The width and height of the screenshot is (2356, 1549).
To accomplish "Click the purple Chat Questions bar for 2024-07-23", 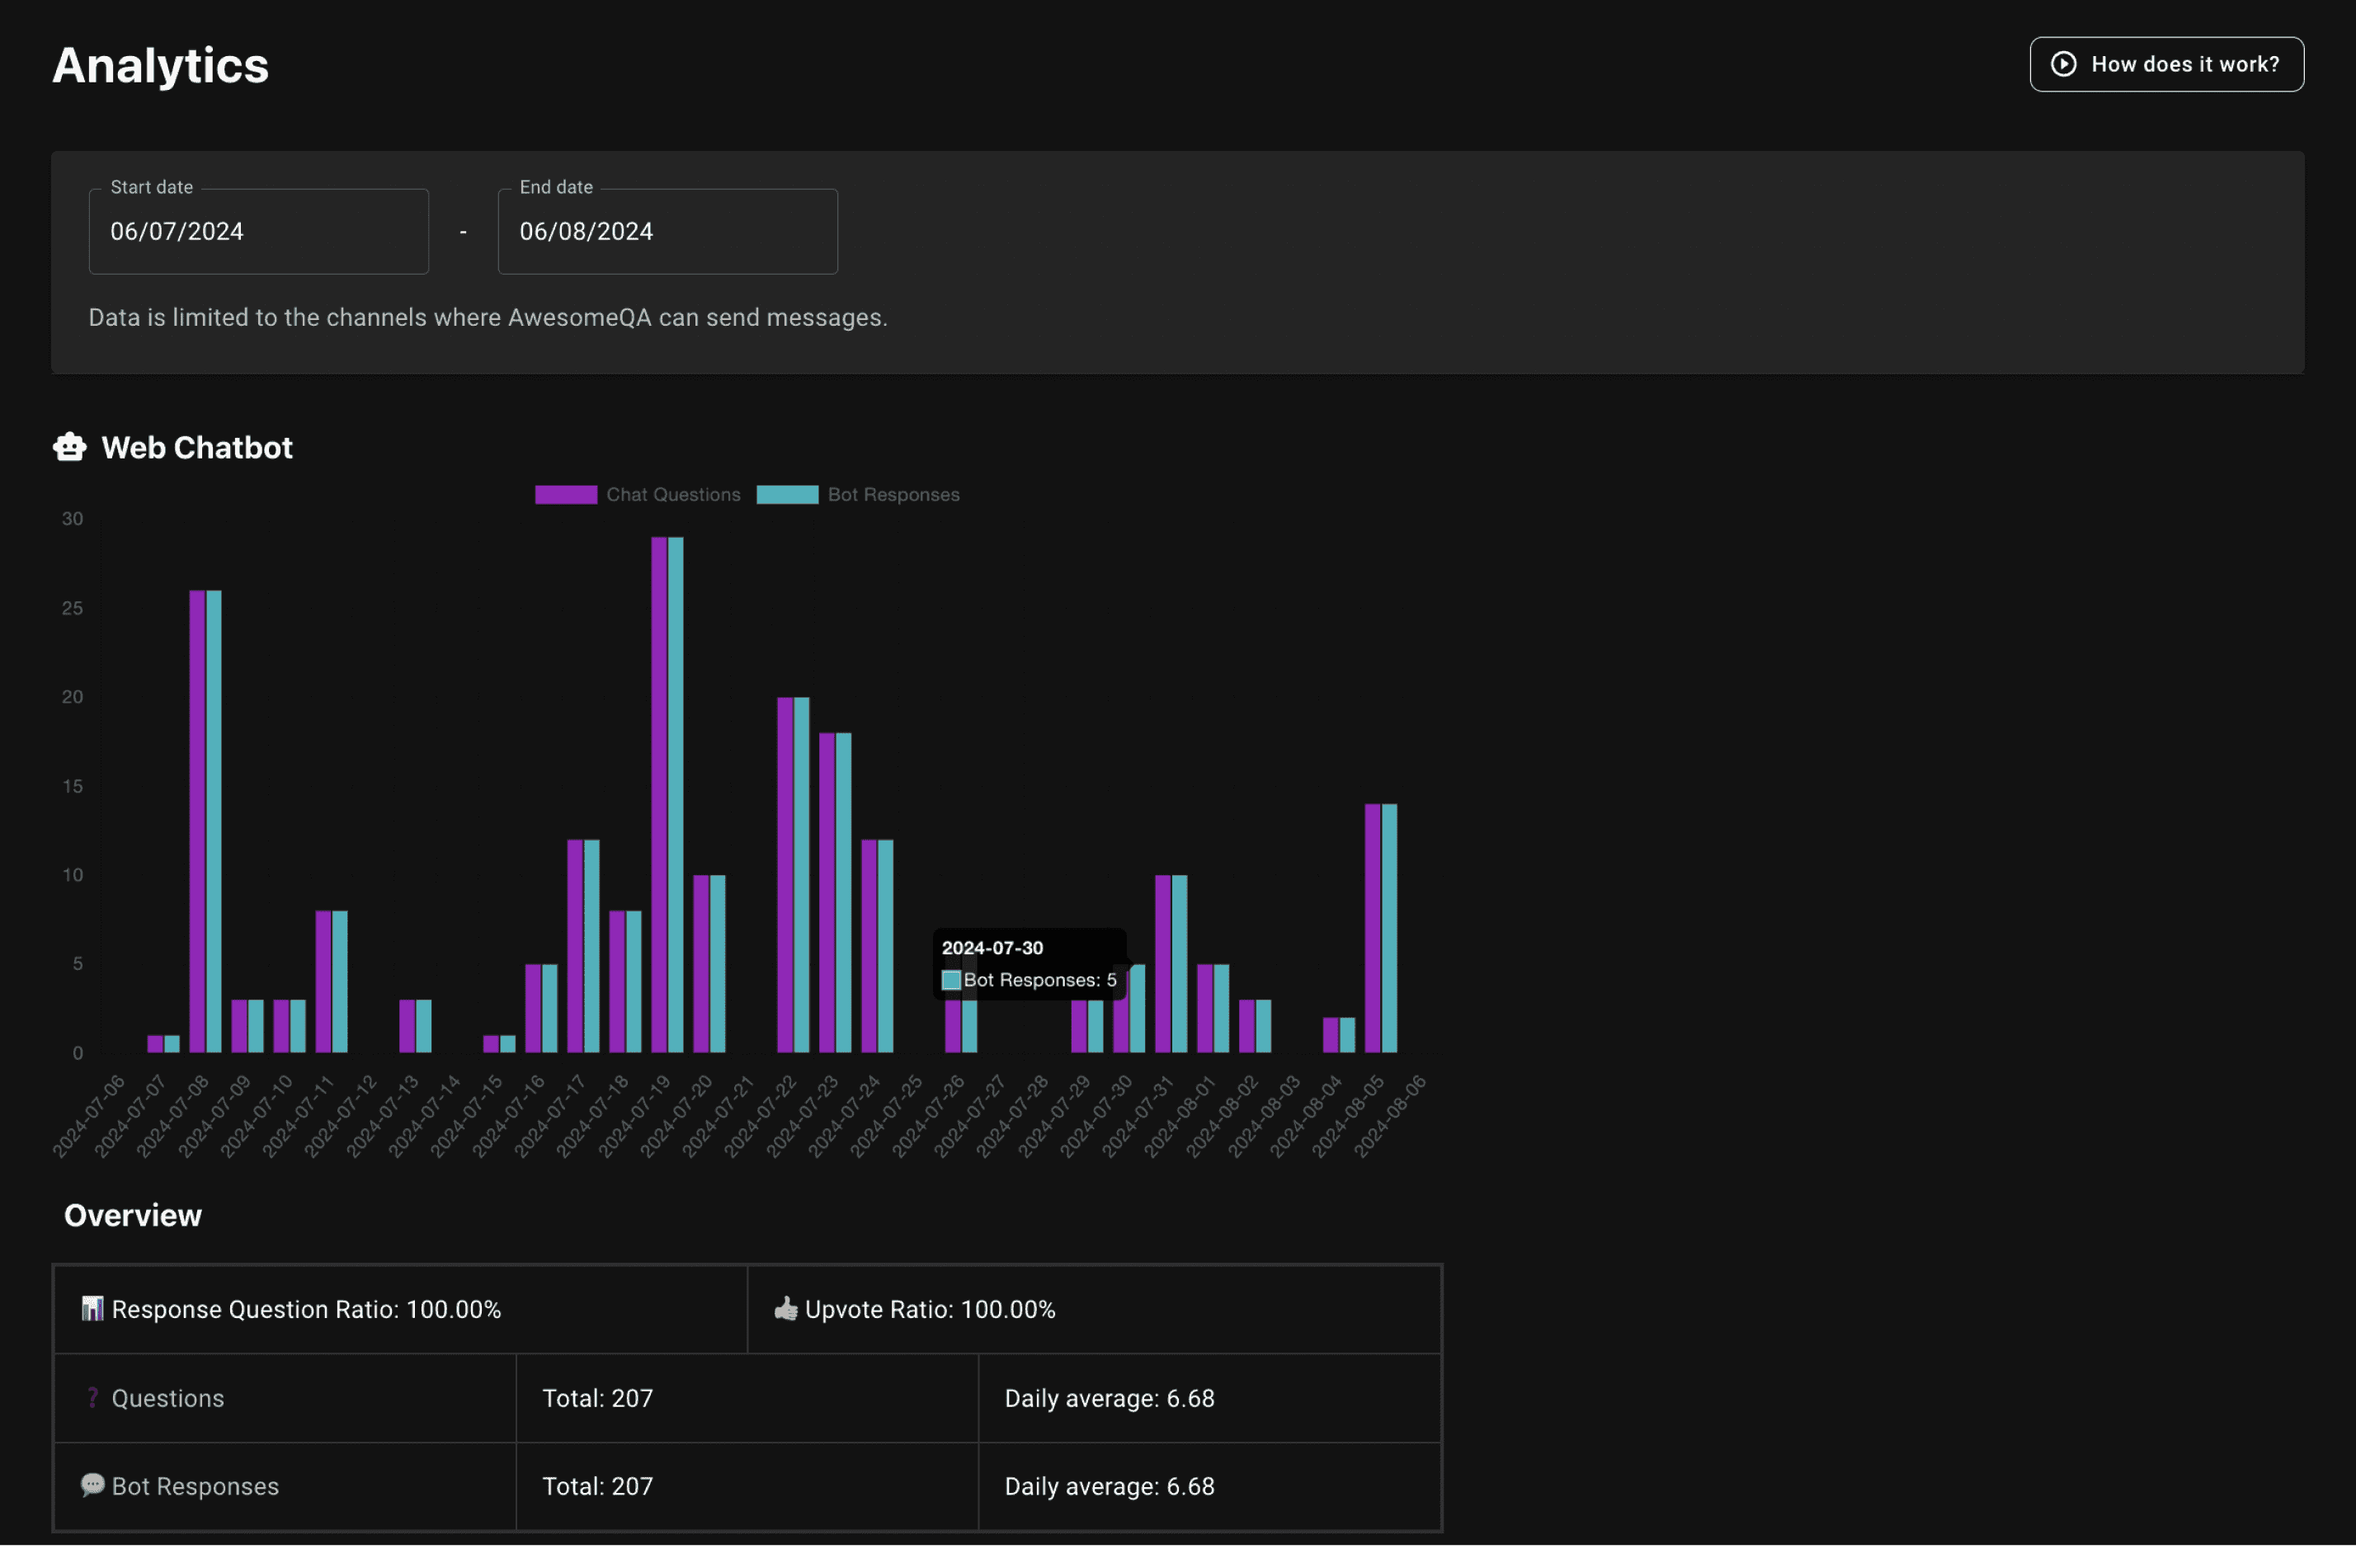I will (x=785, y=876).
